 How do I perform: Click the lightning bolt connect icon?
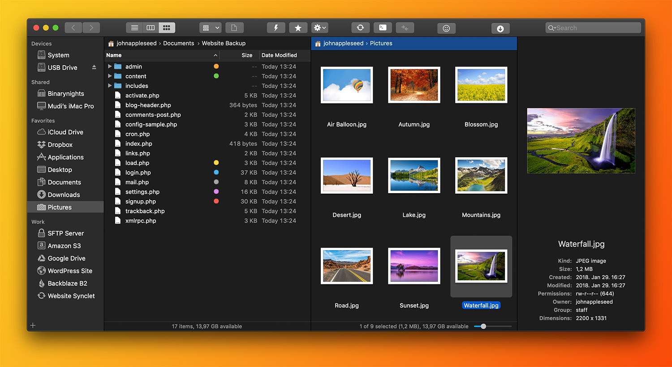tap(276, 28)
